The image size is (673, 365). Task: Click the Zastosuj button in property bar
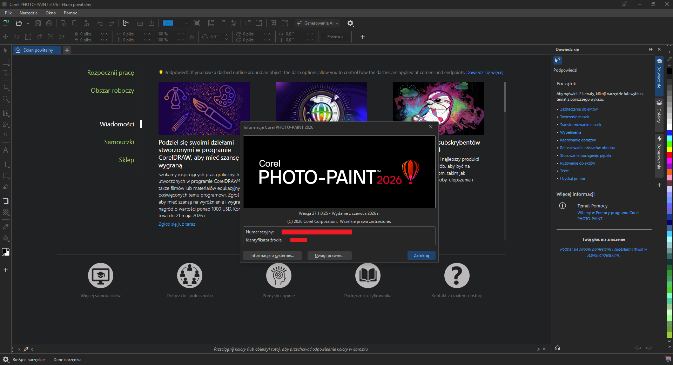(335, 37)
